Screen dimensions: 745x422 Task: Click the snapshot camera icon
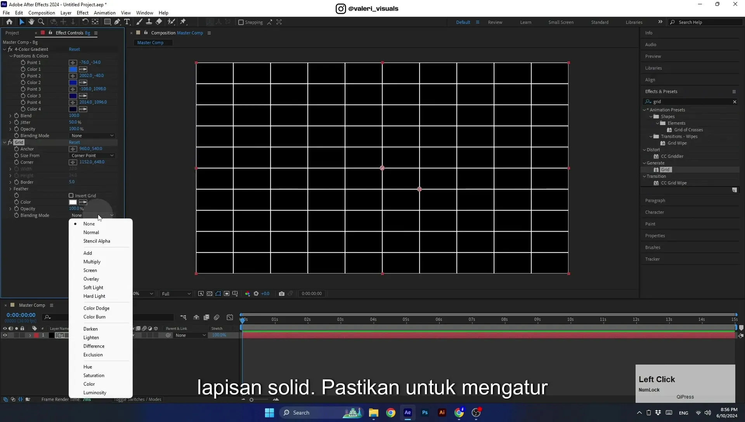pos(282,294)
